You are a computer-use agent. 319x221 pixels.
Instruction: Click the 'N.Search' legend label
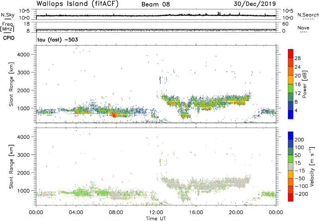tap(308, 15)
